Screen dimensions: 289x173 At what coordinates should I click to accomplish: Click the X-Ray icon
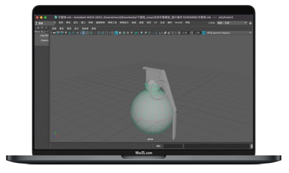coord(165,33)
